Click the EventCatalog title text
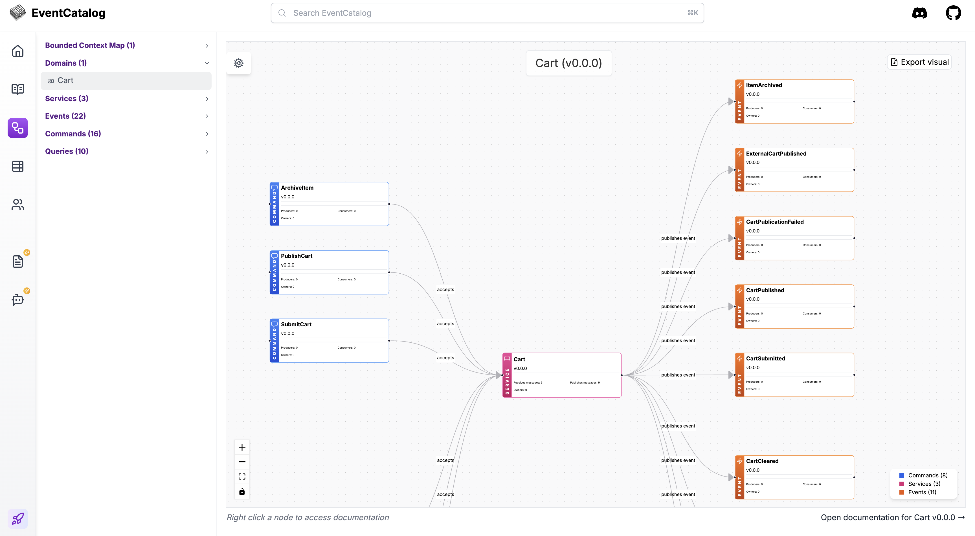The height and width of the screenshot is (536, 975). (69, 13)
